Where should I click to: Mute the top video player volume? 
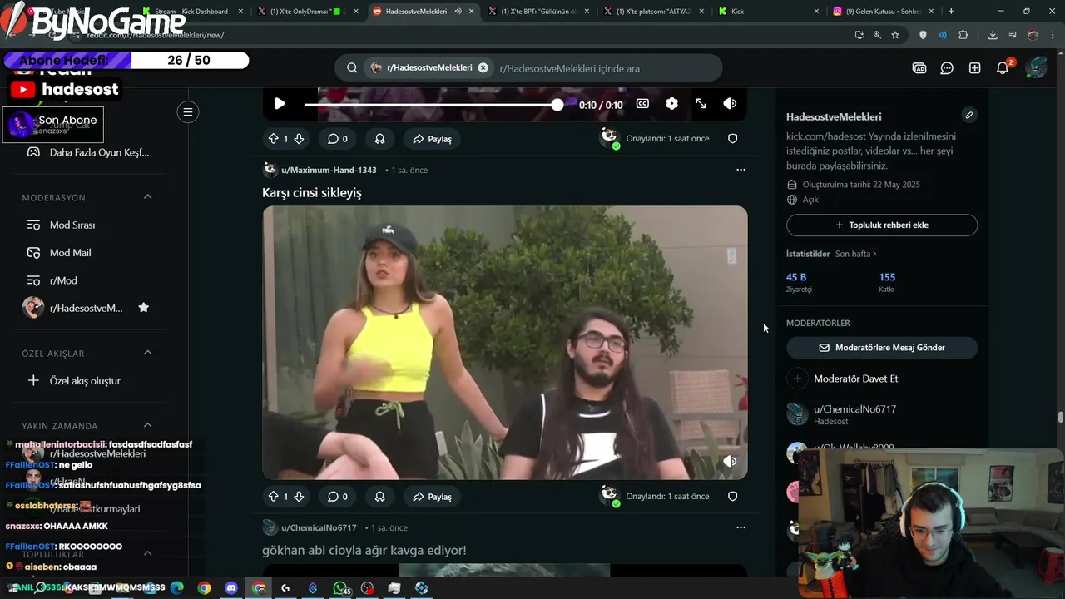[x=730, y=104]
